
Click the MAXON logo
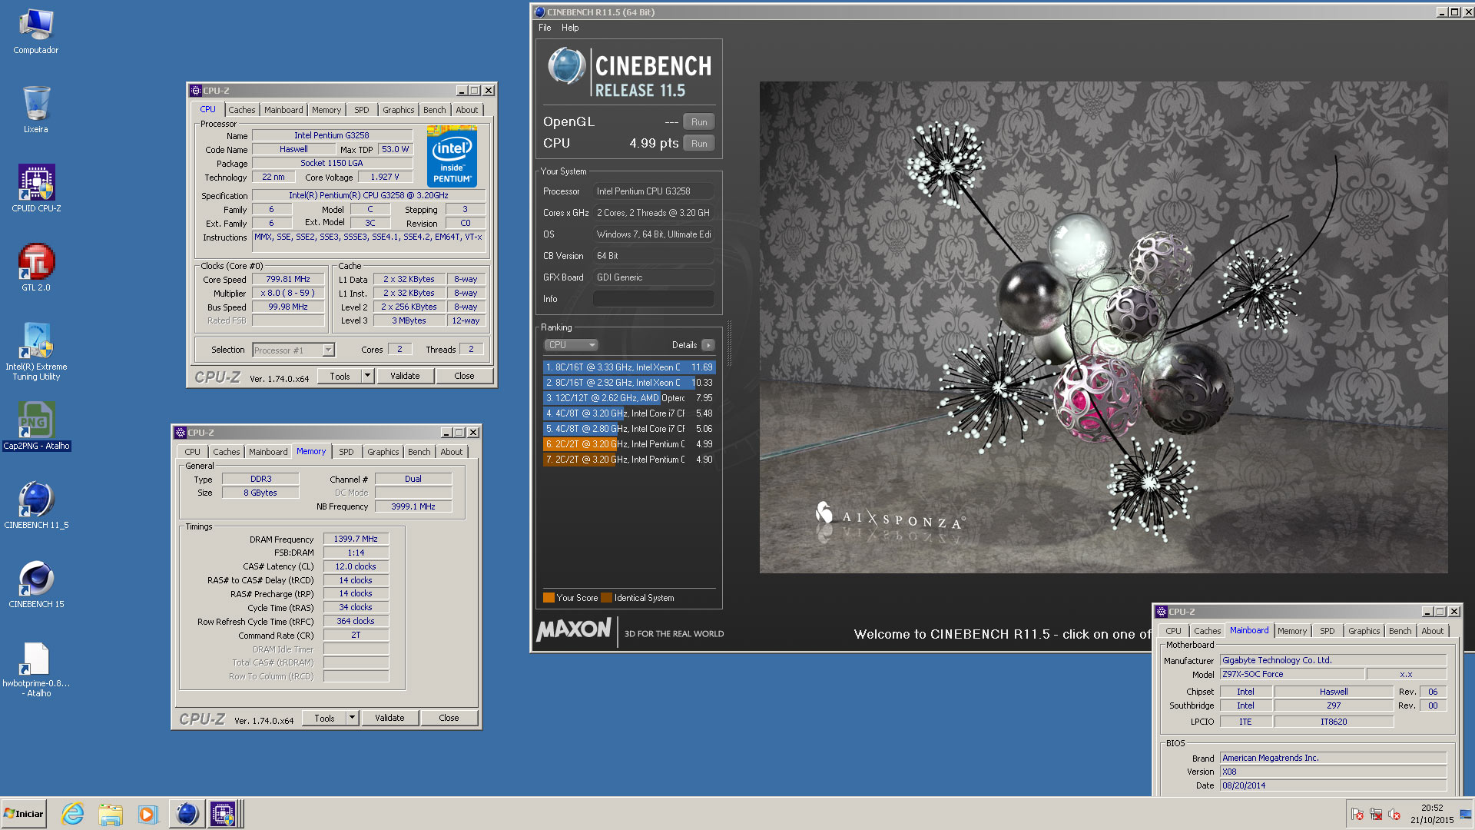tap(573, 630)
